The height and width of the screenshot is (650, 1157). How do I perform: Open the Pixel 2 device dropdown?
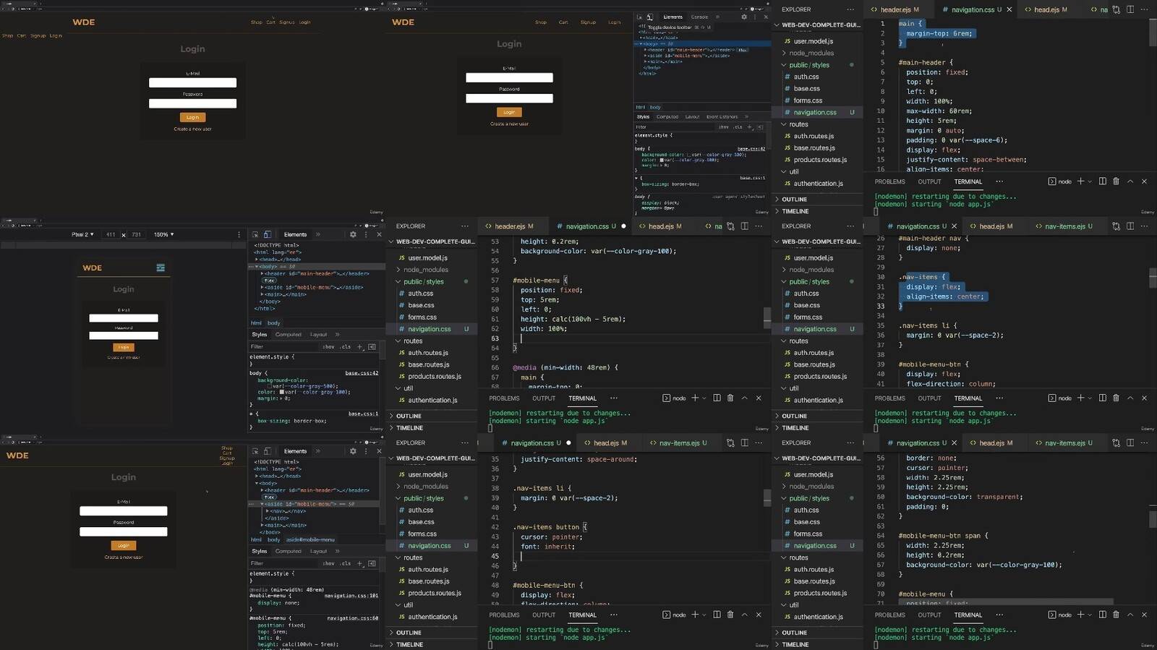82,234
